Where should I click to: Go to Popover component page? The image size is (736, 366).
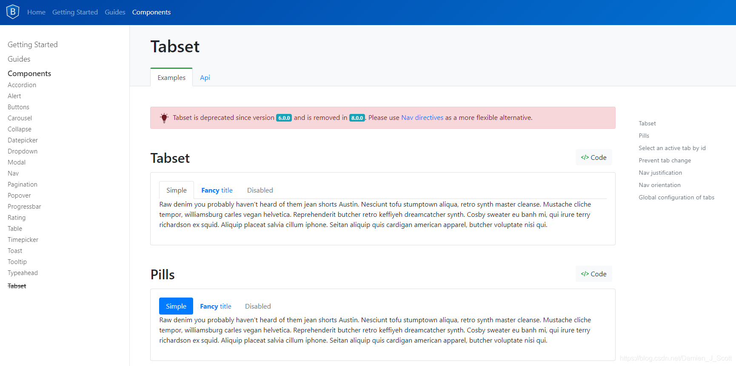pyautogui.click(x=20, y=196)
